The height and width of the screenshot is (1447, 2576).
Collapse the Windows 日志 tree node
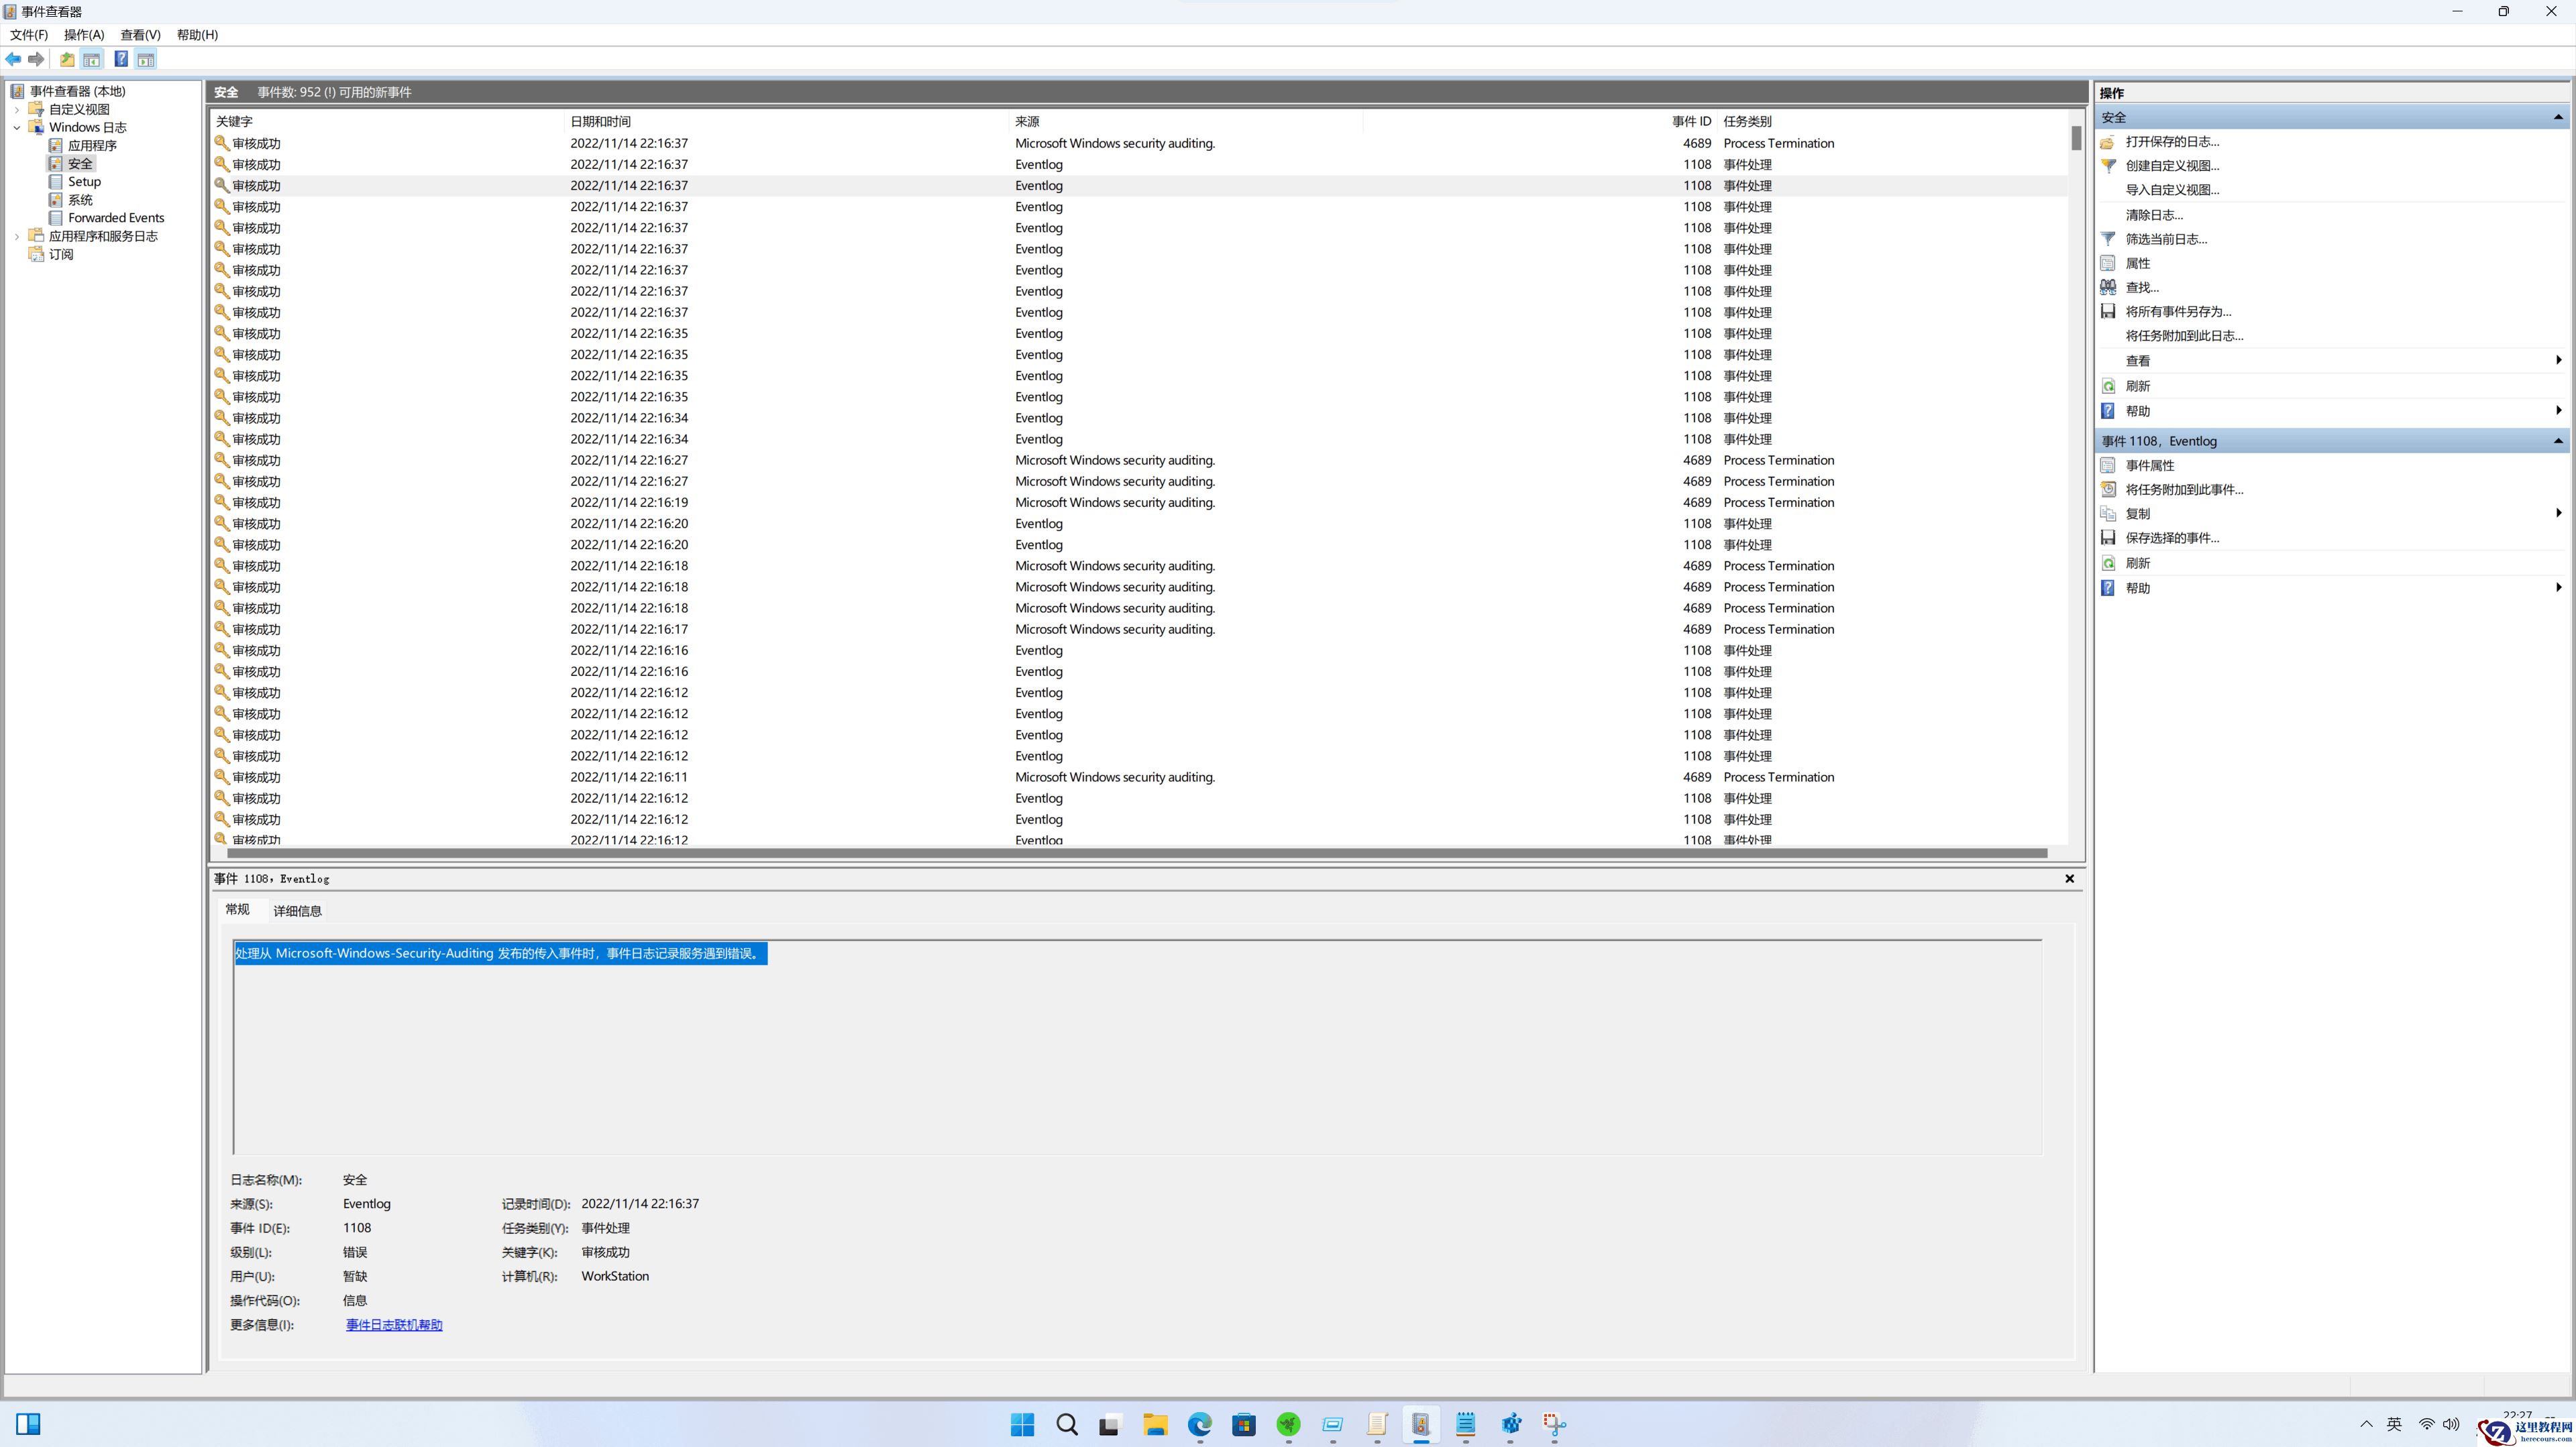click(17, 127)
